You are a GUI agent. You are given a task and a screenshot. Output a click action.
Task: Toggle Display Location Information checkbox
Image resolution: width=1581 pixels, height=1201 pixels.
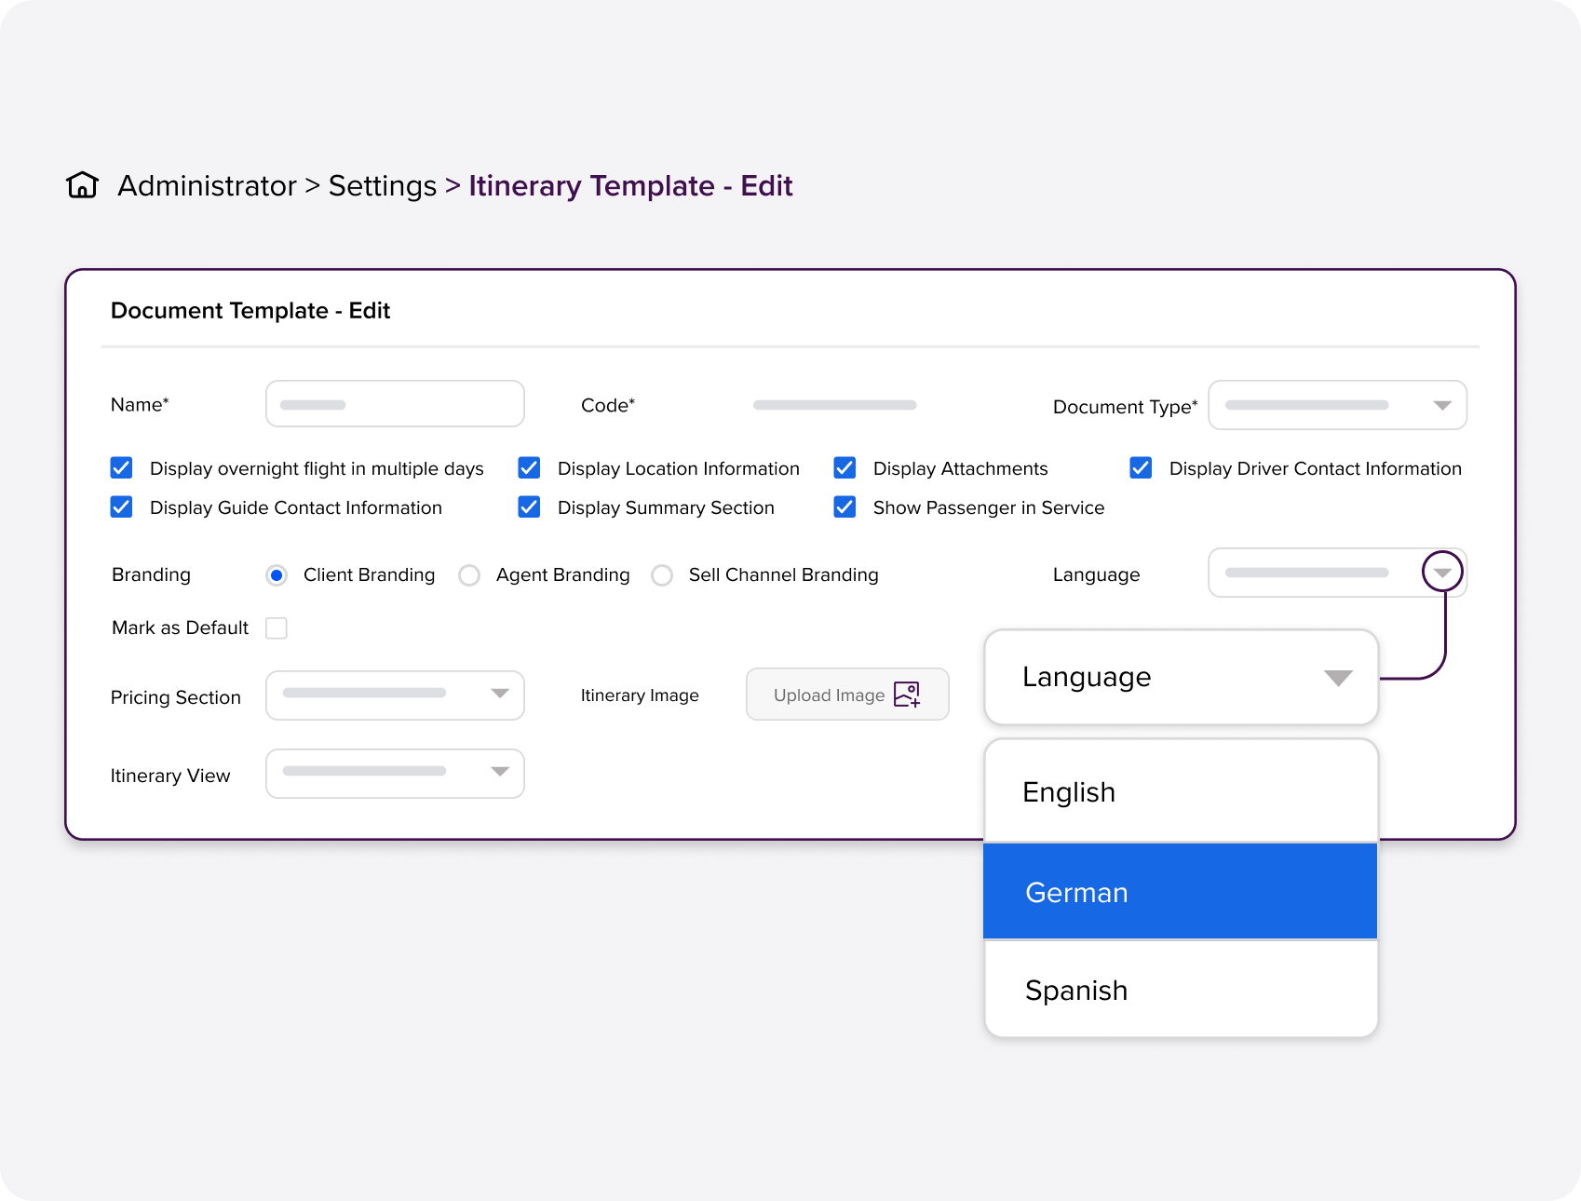coord(529,467)
